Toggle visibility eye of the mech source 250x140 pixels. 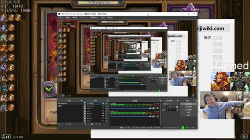click(103, 111)
